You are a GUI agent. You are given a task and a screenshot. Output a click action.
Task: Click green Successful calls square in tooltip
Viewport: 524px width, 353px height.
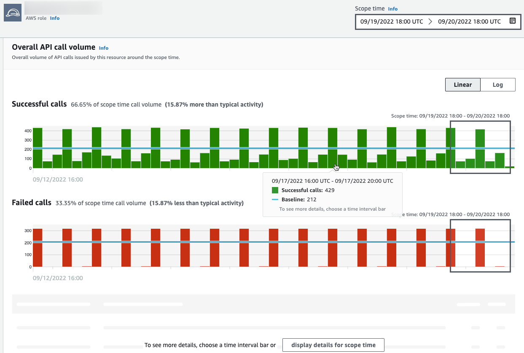pos(275,190)
